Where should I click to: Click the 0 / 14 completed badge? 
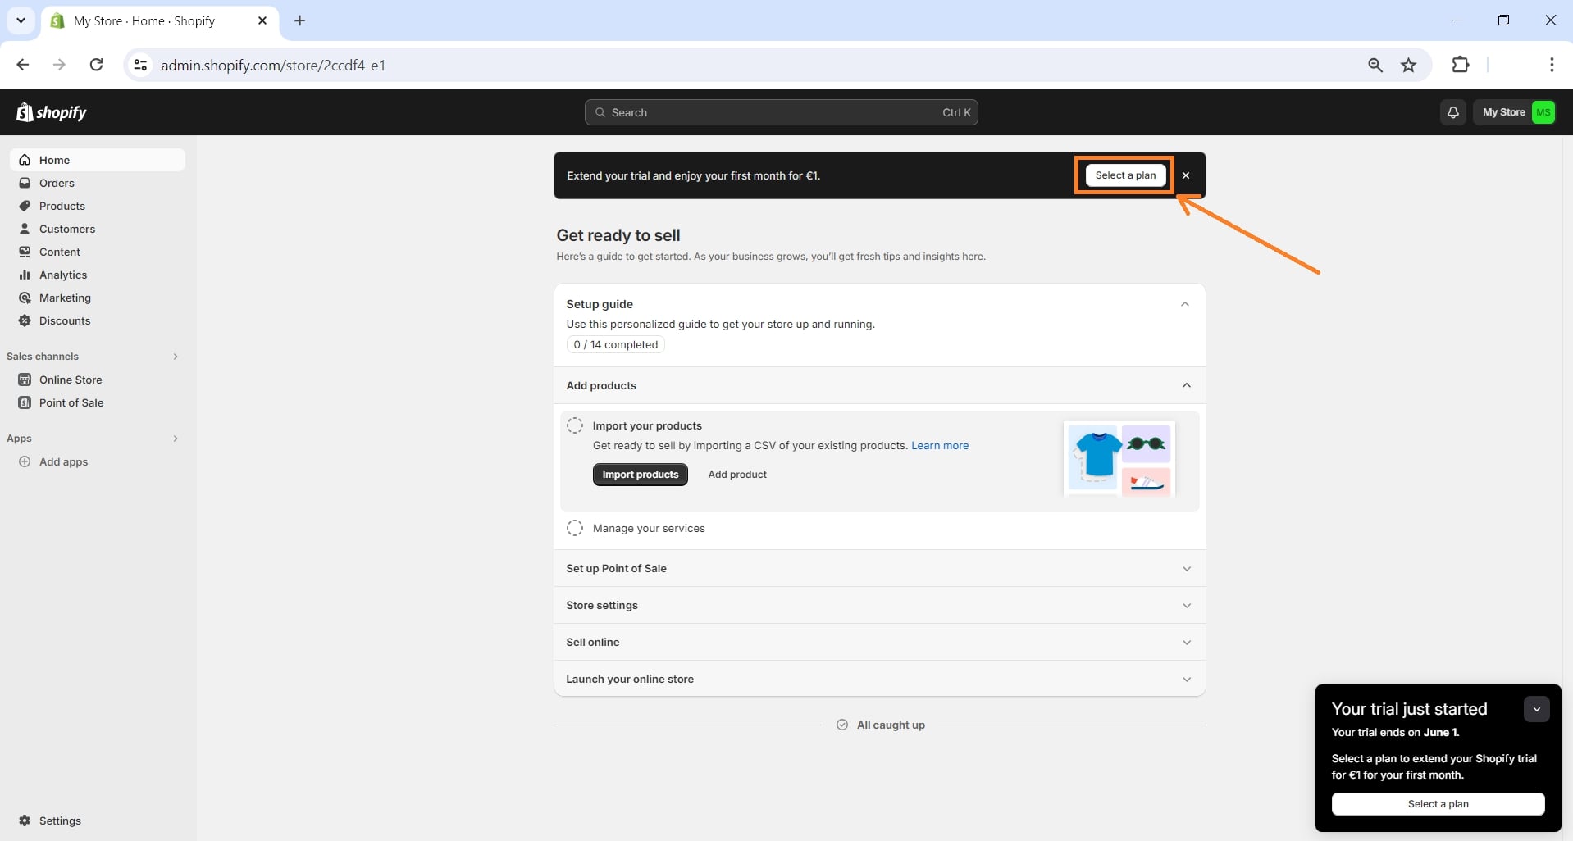click(x=616, y=345)
